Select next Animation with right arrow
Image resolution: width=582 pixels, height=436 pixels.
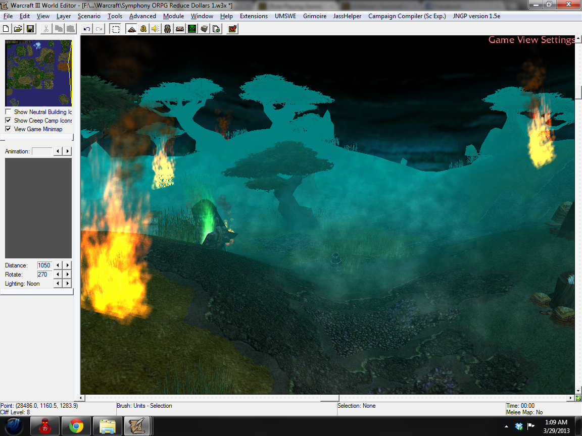(x=67, y=151)
